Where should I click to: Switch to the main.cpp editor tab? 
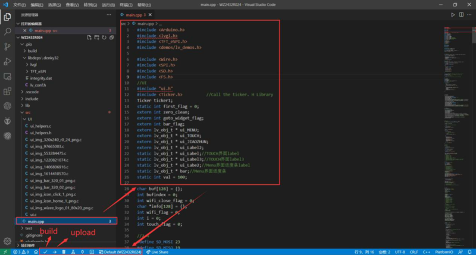click(136, 14)
